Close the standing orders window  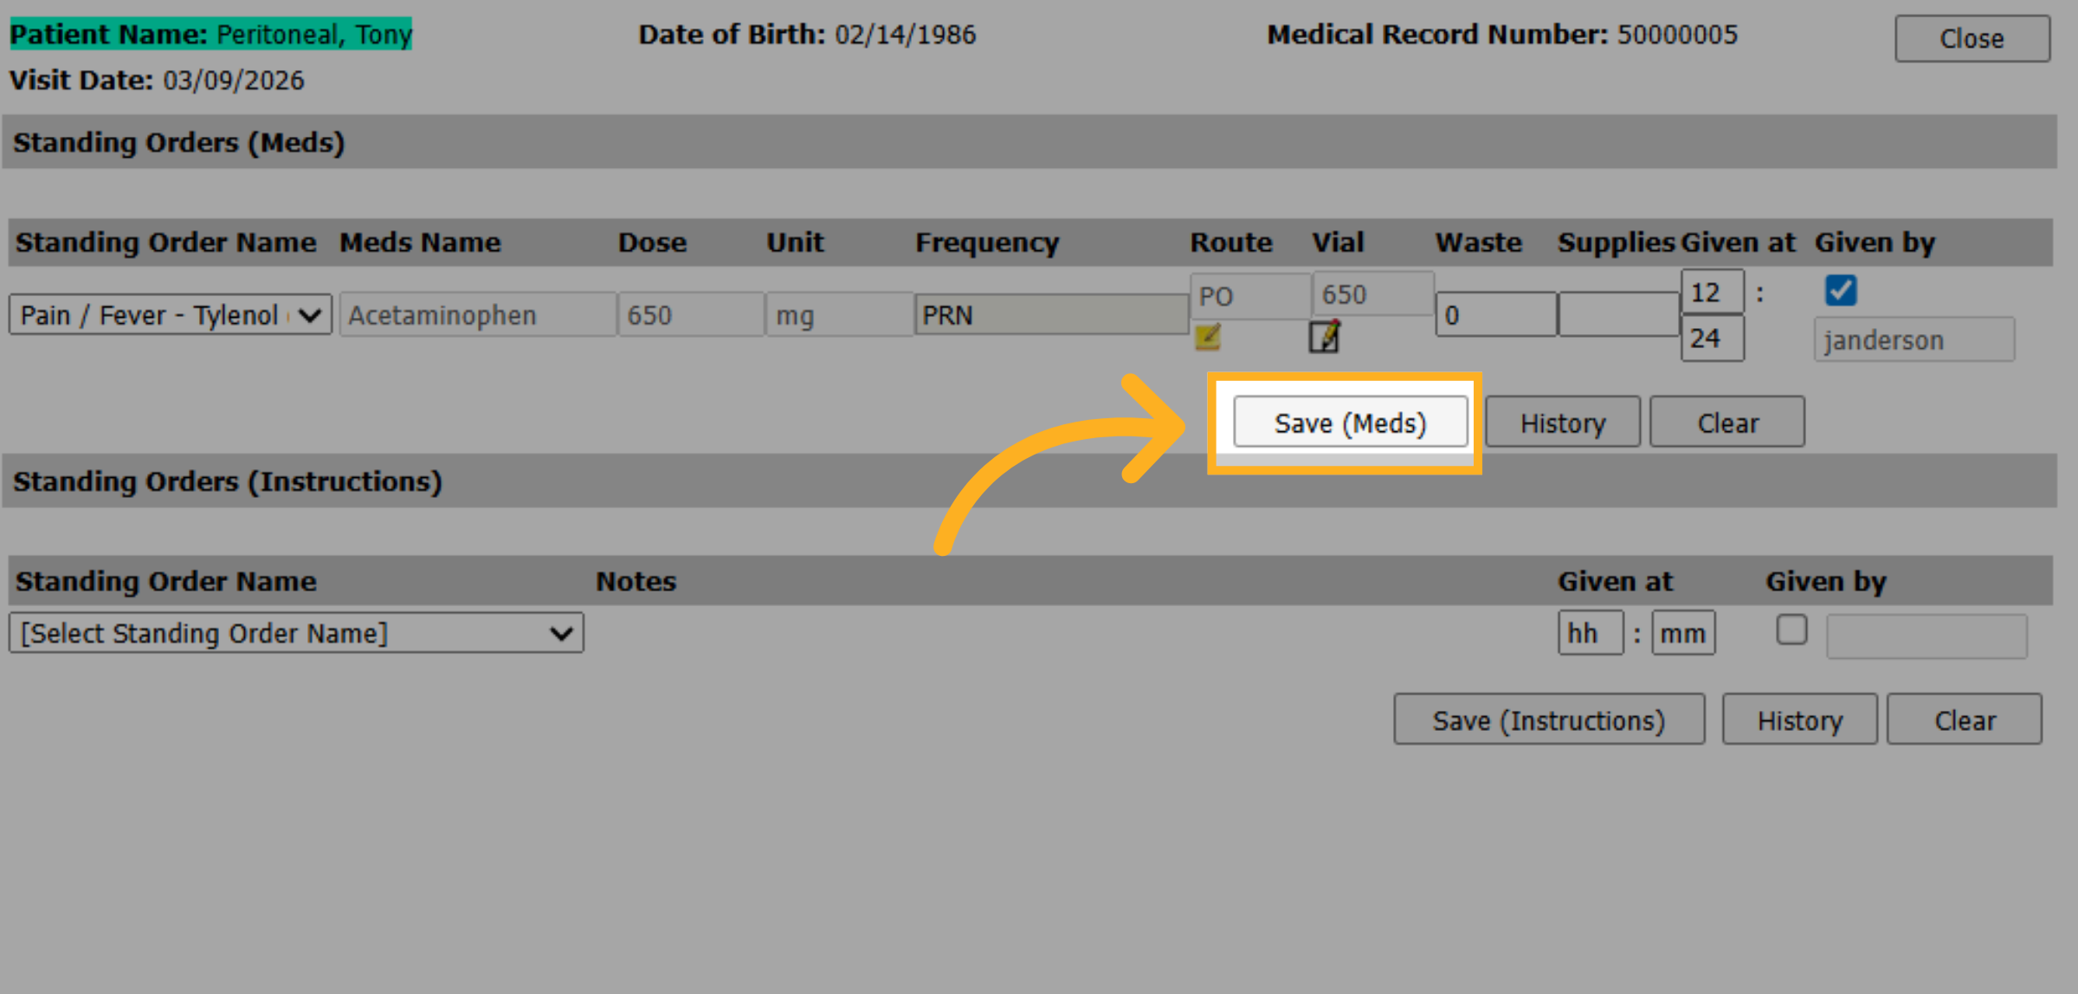1972,38
